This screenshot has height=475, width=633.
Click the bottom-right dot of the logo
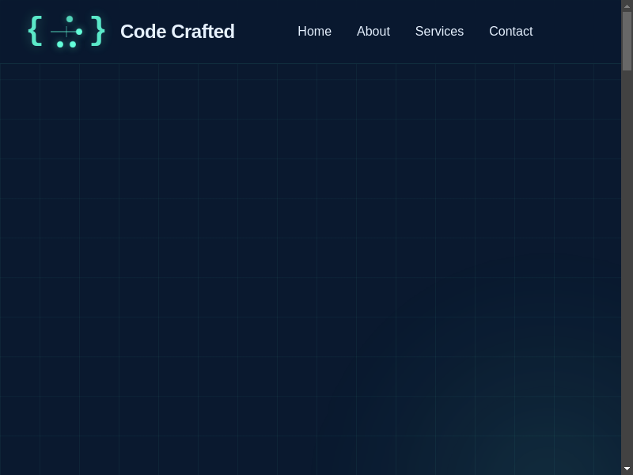pos(73,44)
